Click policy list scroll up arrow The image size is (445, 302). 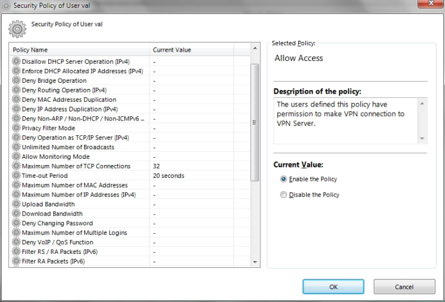coord(255,48)
